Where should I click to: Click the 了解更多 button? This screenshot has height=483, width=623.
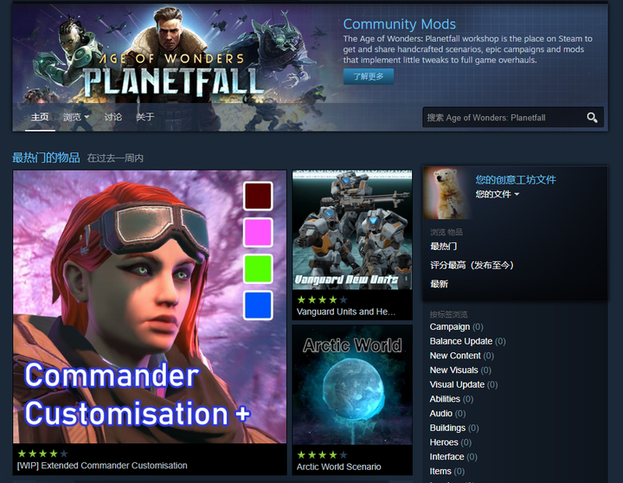point(369,76)
